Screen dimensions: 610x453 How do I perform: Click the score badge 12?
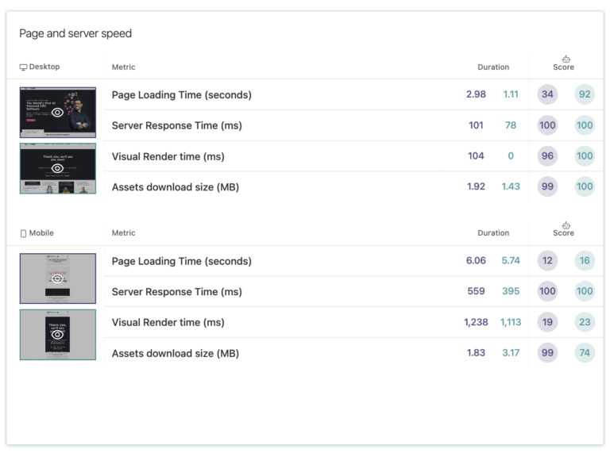click(x=547, y=261)
